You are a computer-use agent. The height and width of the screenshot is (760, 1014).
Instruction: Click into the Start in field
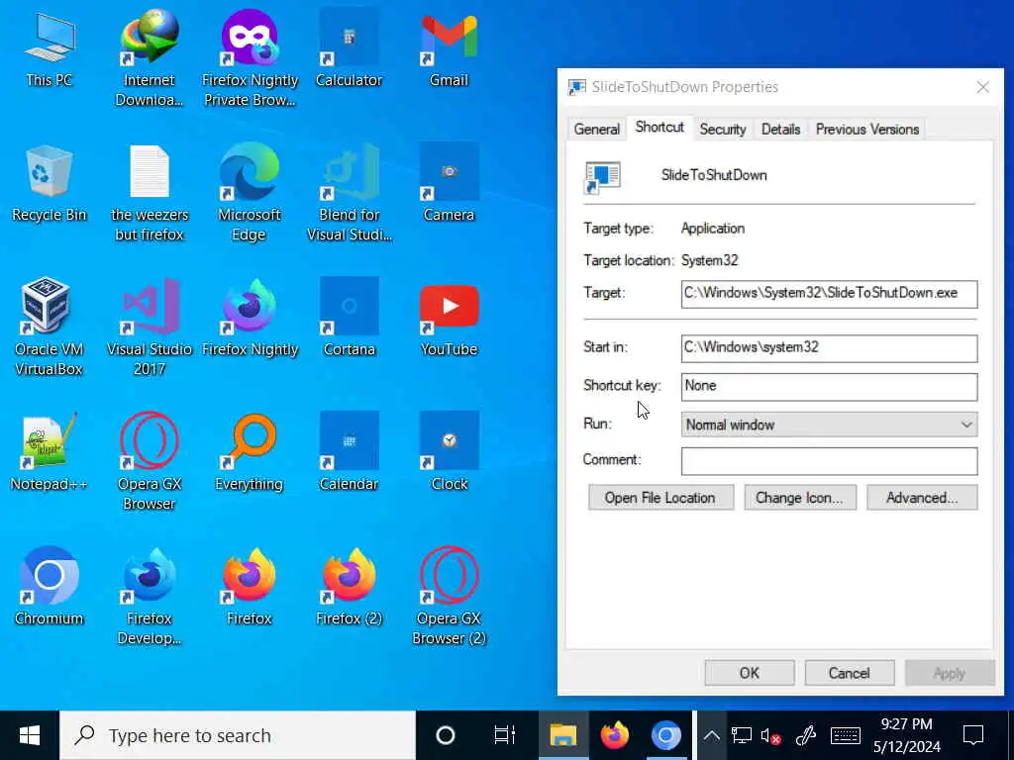click(829, 347)
